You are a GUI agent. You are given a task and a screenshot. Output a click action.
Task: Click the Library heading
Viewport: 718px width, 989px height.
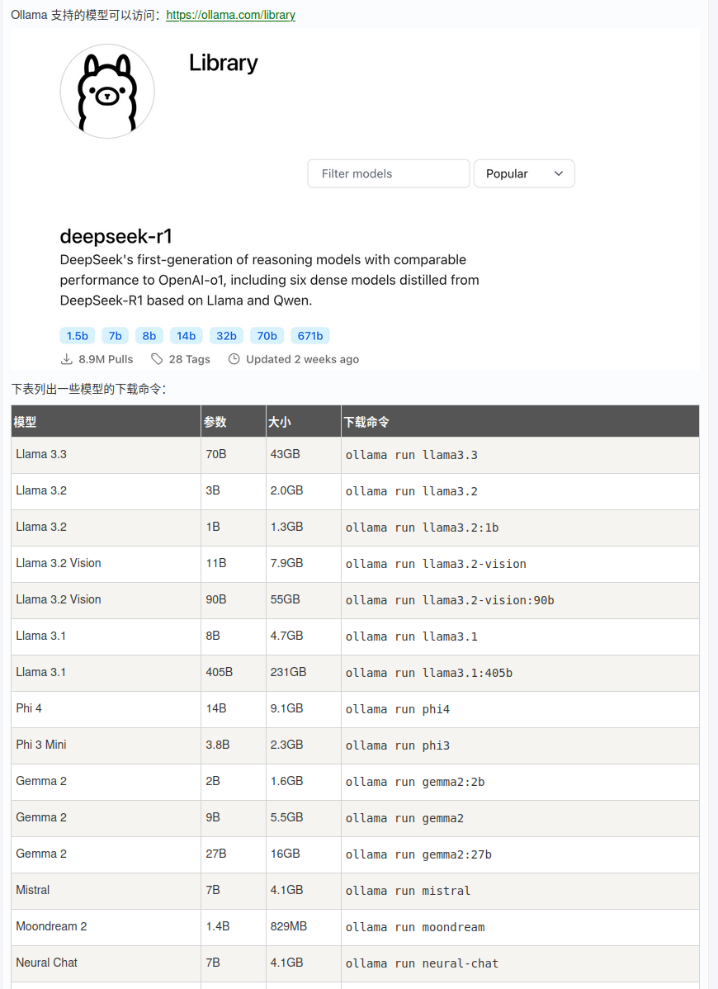pos(223,63)
